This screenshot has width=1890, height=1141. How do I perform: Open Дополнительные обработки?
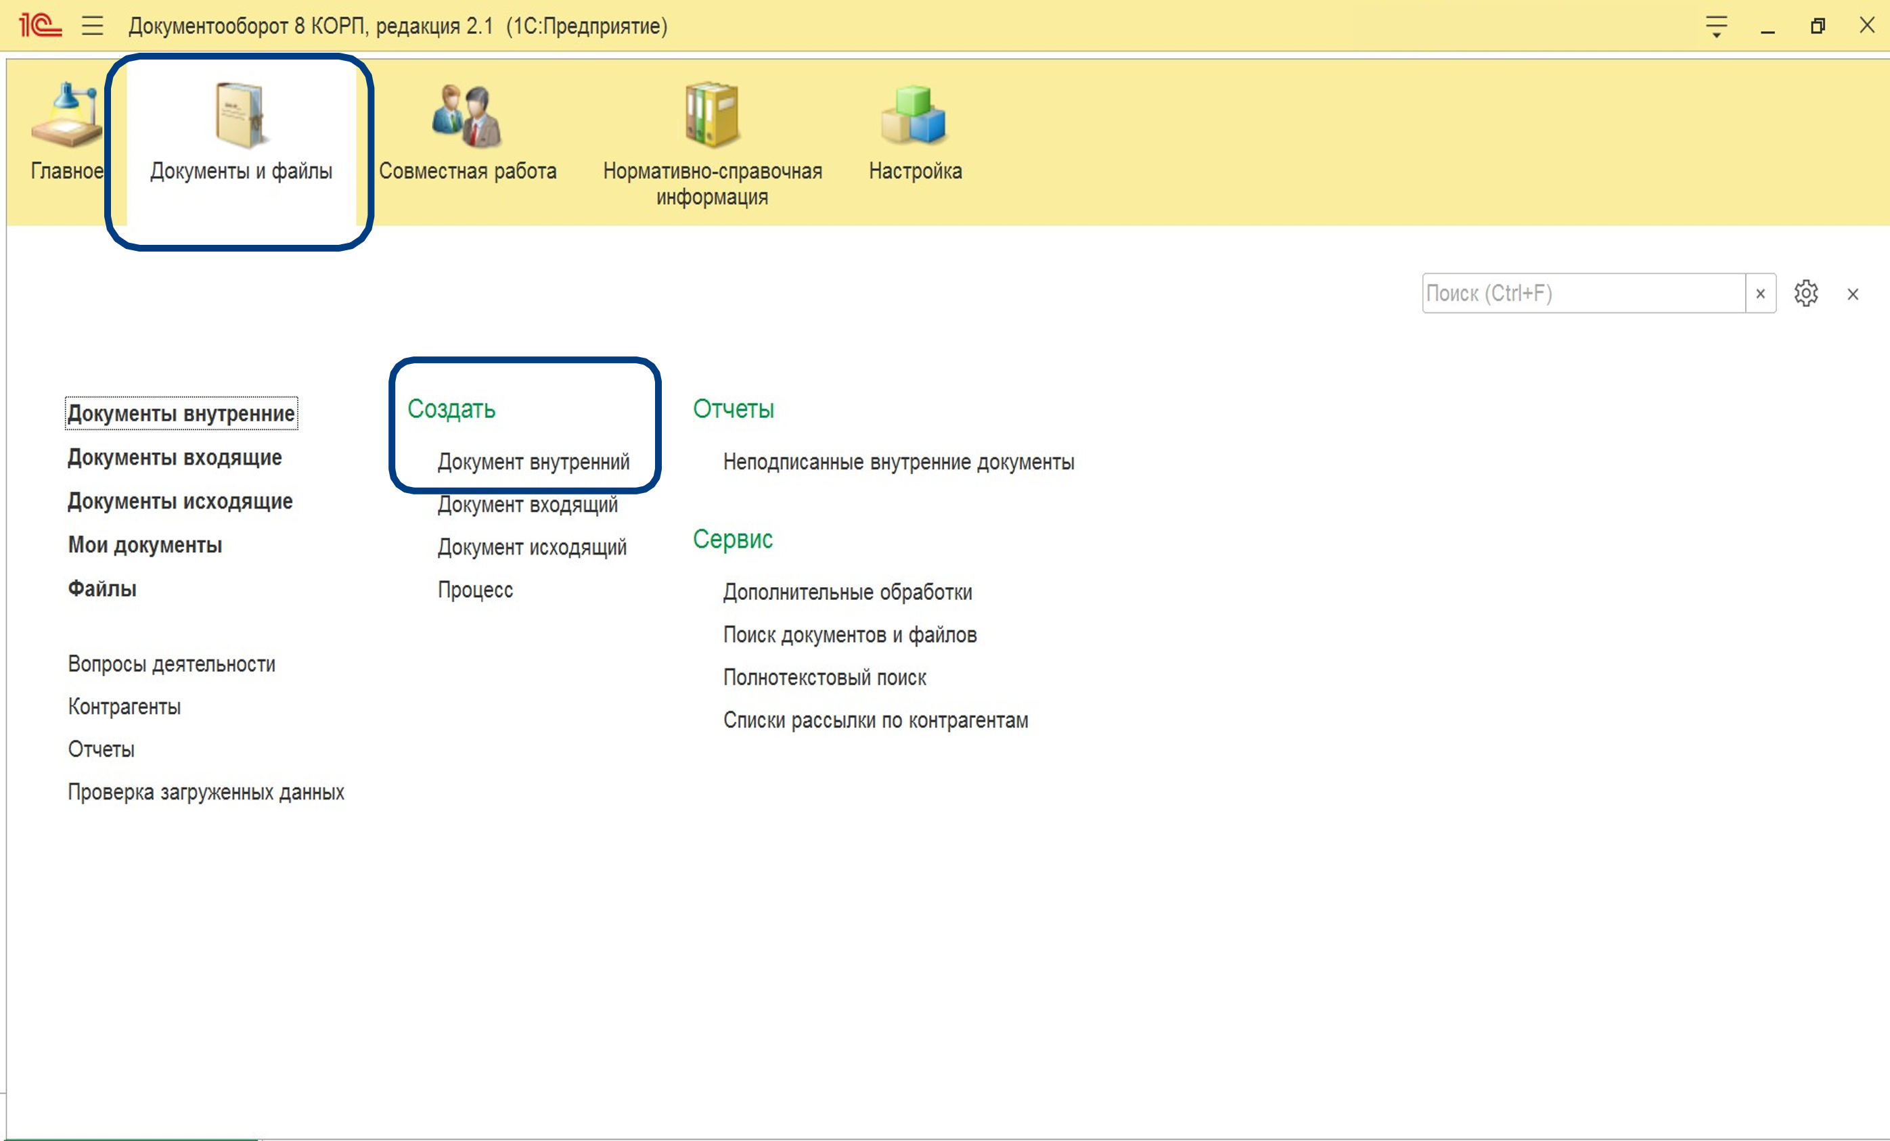click(x=847, y=592)
